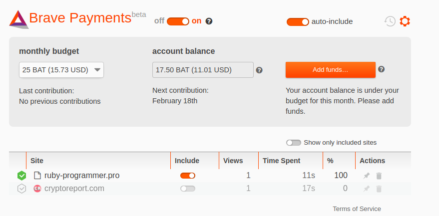Click 'Last contribution:' label
Viewport: 439px width, 216px height.
[x=46, y=91]
